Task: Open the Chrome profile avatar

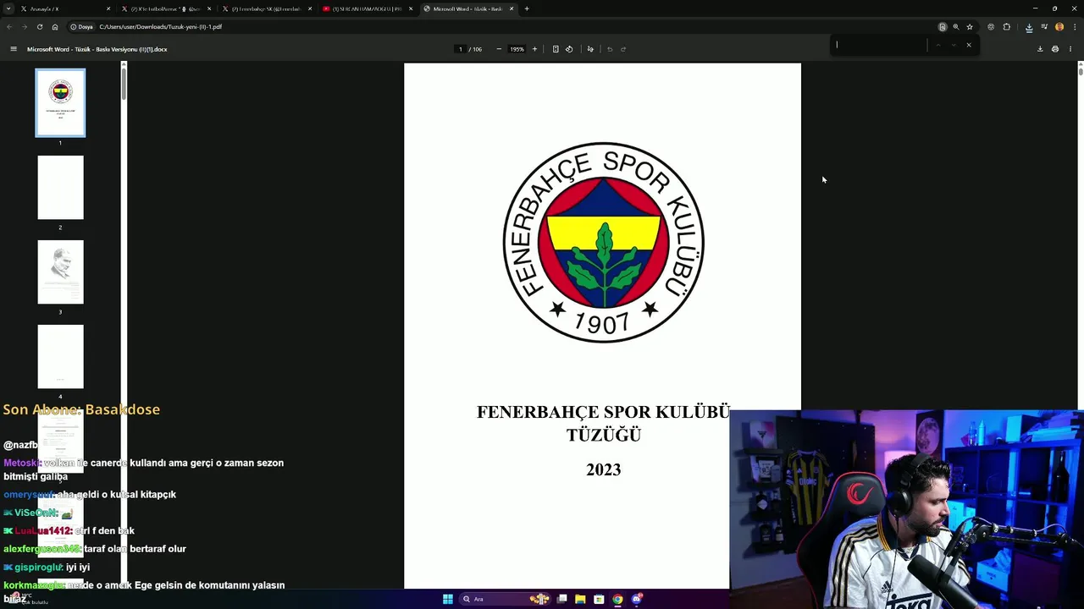Action: 1059,27
